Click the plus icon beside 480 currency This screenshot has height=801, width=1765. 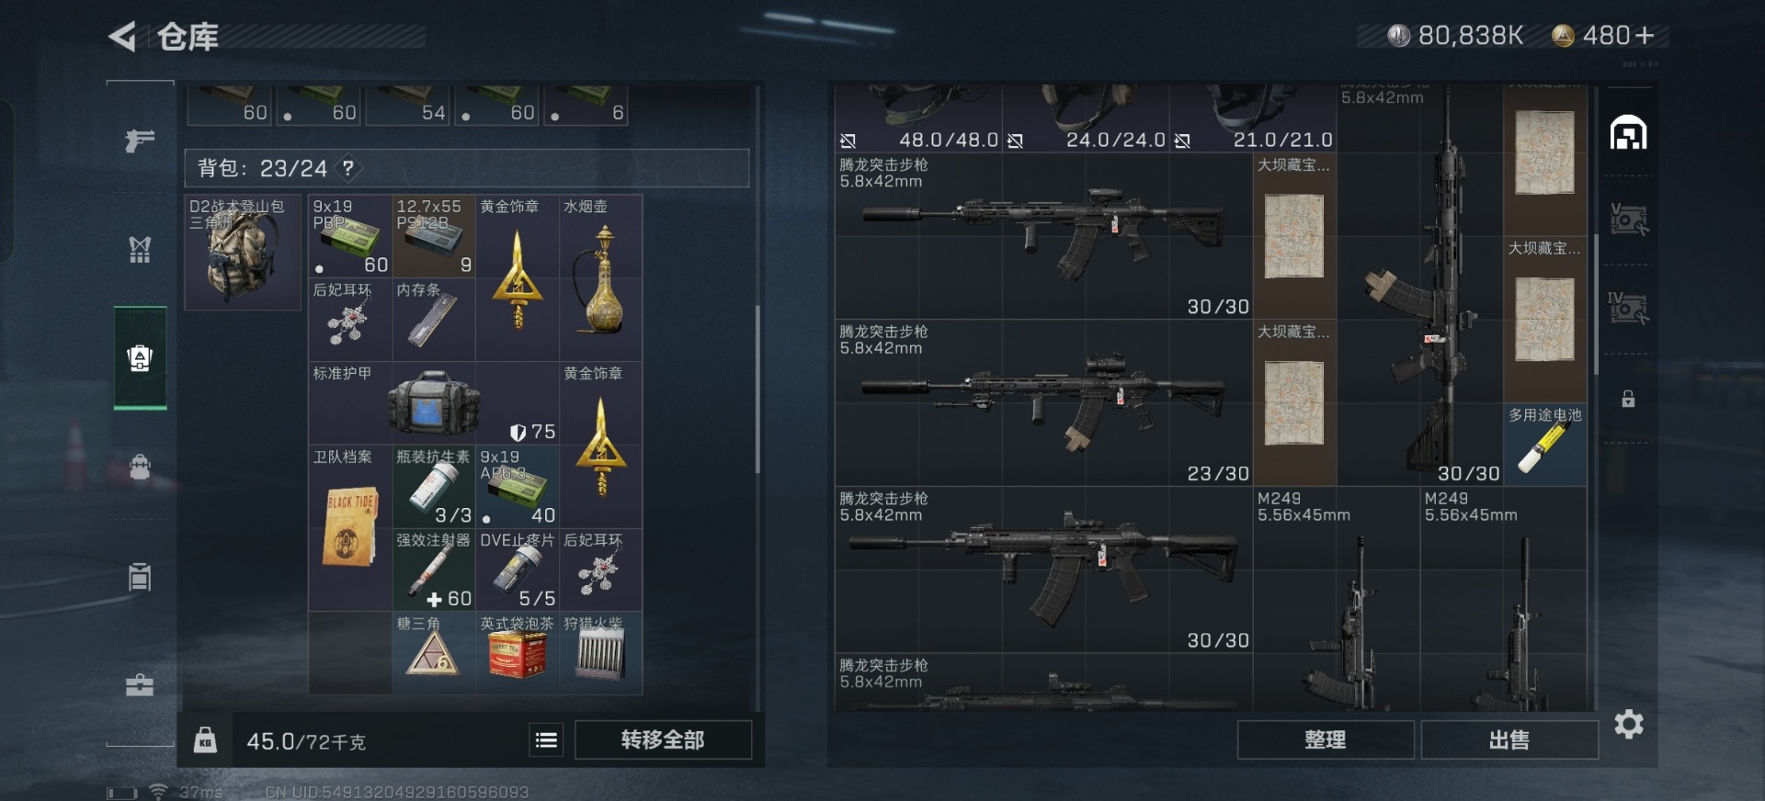(1645, 35)
